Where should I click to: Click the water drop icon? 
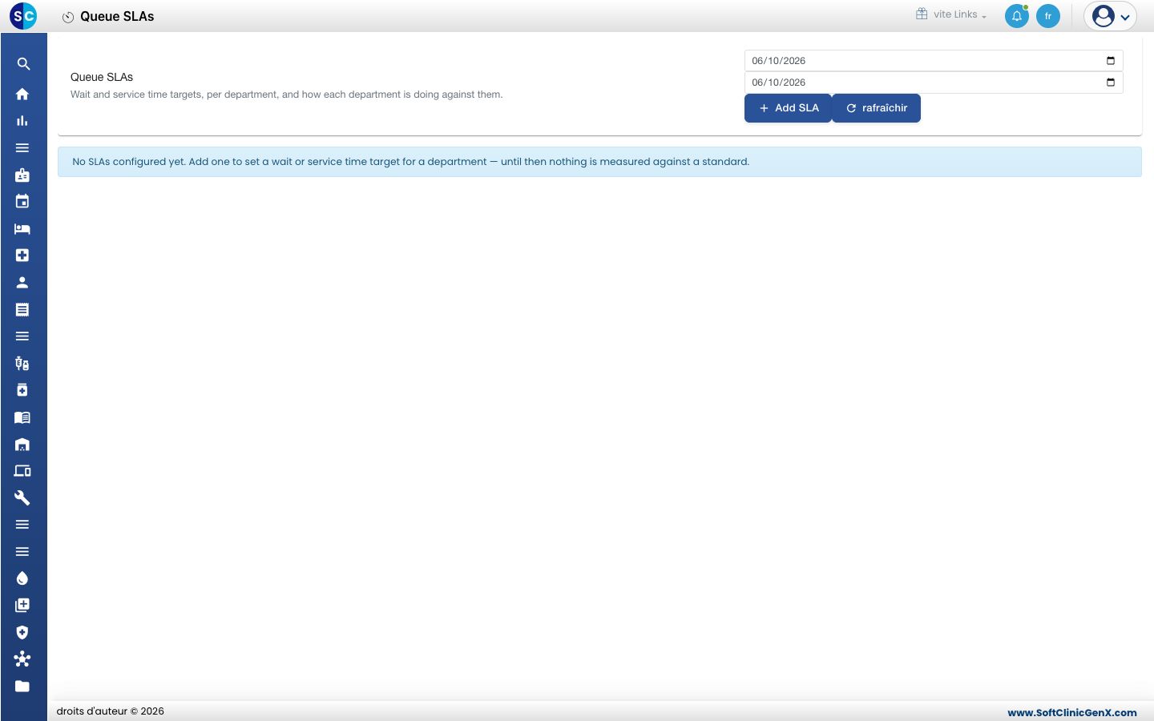pyautogui.click(x=22, y=578)
